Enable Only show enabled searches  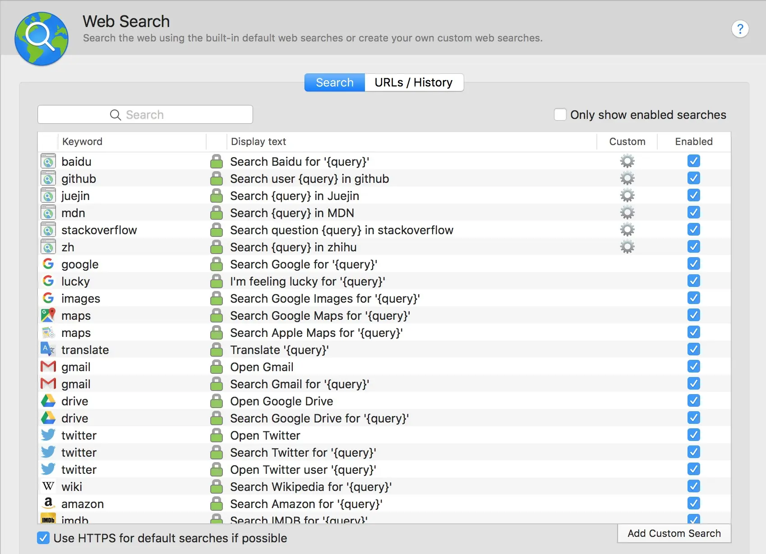(x=560, y=115)
